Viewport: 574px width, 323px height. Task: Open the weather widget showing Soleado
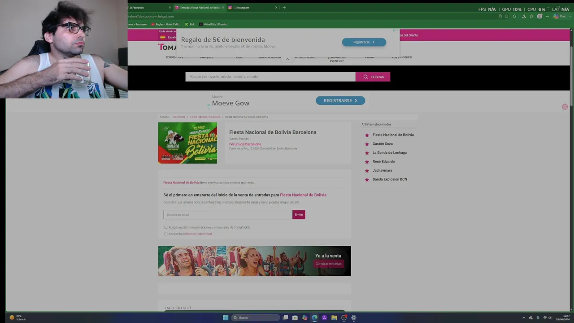(18, 318)
